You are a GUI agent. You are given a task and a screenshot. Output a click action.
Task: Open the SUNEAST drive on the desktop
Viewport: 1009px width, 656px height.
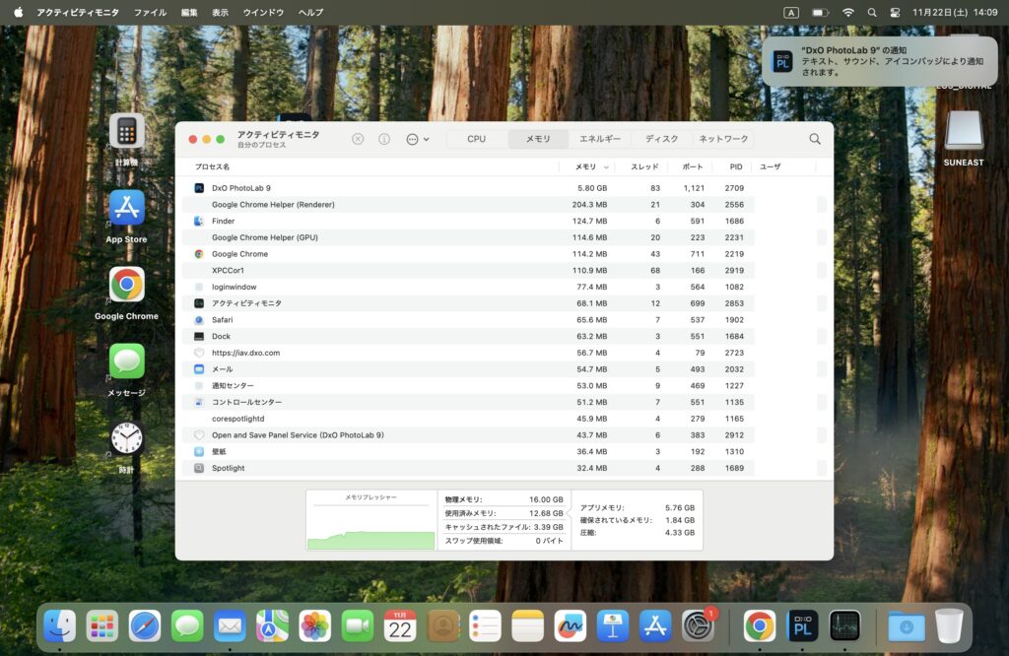point(963,133)
